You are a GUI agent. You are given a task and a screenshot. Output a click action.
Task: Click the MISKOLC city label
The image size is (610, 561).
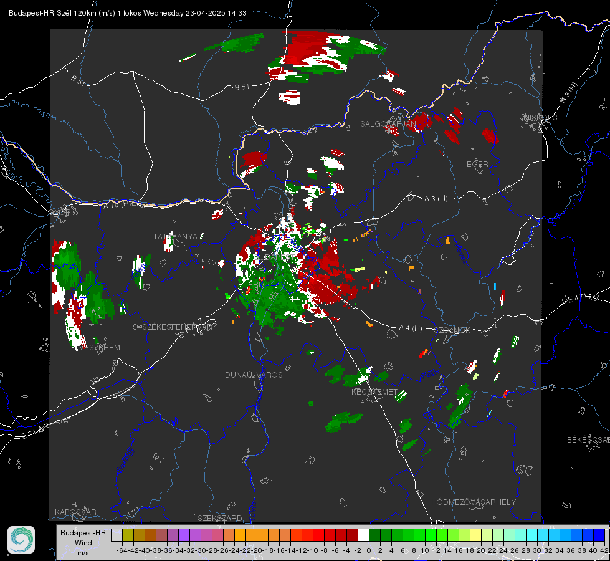click(540, 117)
